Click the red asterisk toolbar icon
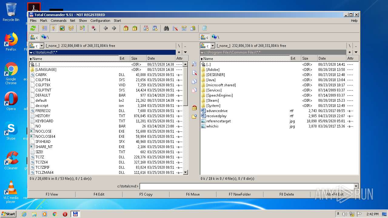Screen dimensions: 388x218 94,28
